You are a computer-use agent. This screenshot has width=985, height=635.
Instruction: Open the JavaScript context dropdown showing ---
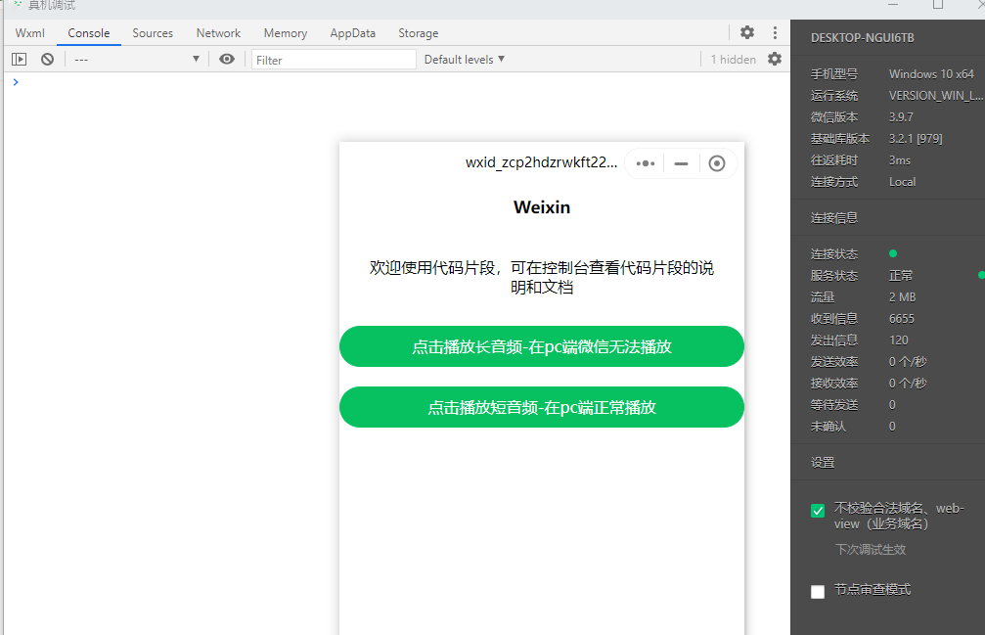136,59
